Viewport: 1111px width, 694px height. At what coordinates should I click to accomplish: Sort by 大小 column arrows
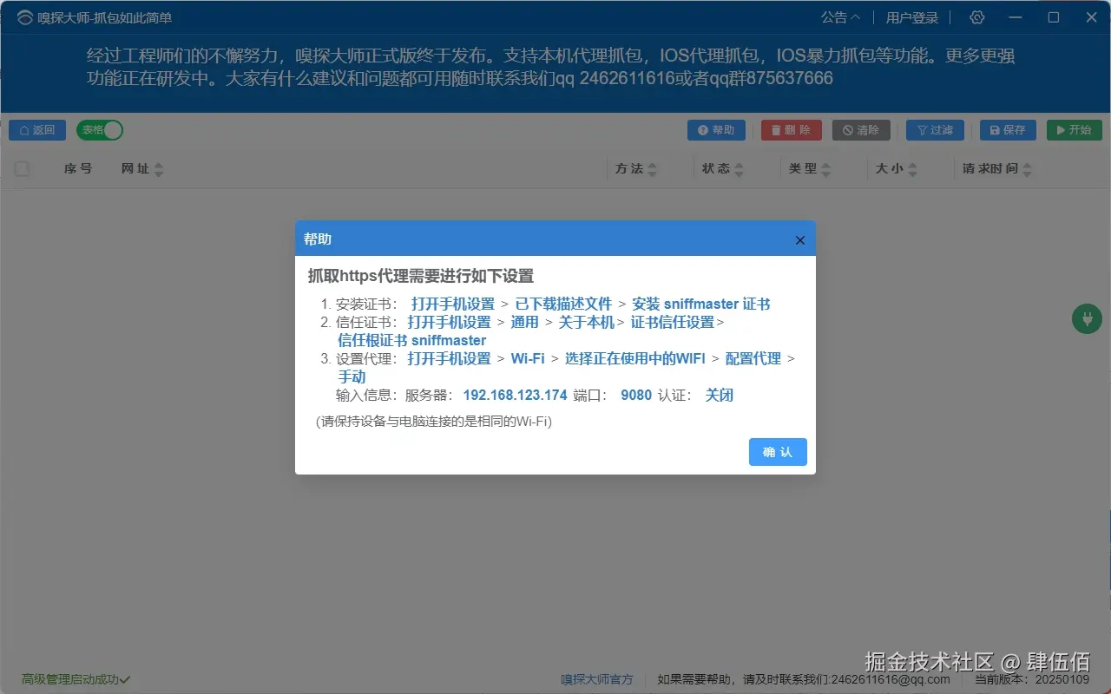[913, 170]
